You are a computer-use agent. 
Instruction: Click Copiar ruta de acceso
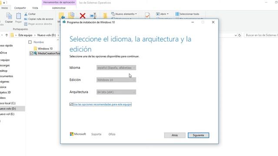[x=39, y=19]
